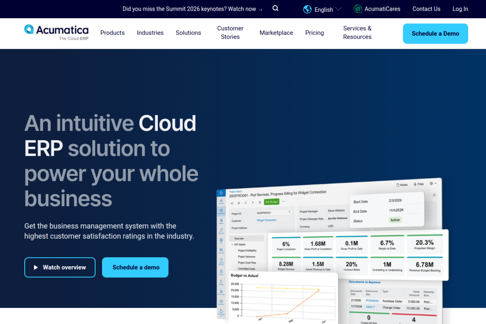Click the 1.68M Gross Profit at Completion card
Image resolution: width=486 pixels, height=324 pixels.
[x=318, y=245]
